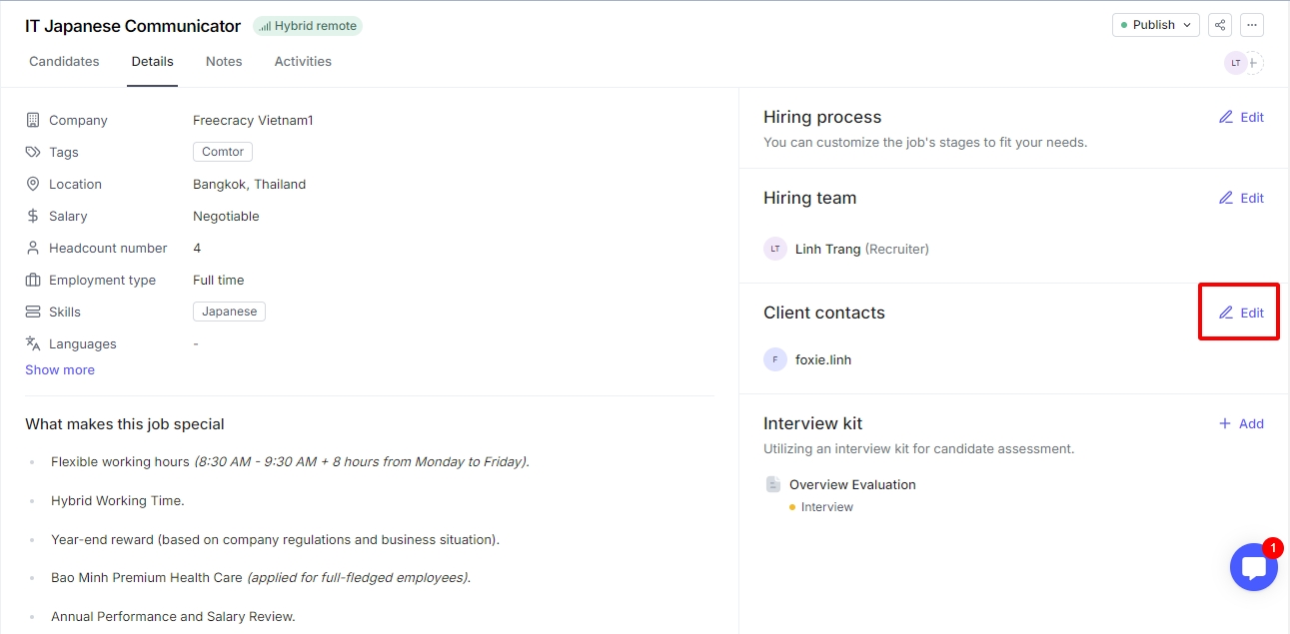Click the Japanese skill tag

229,312
